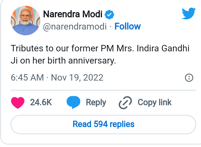This screenshot has width=201, height=147.
Task: Click the blue reply bubble icon
Action: point(73,102)
